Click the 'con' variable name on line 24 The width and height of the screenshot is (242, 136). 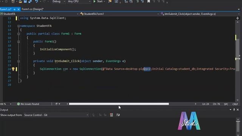pyautogui.click(x=65, y=69)
